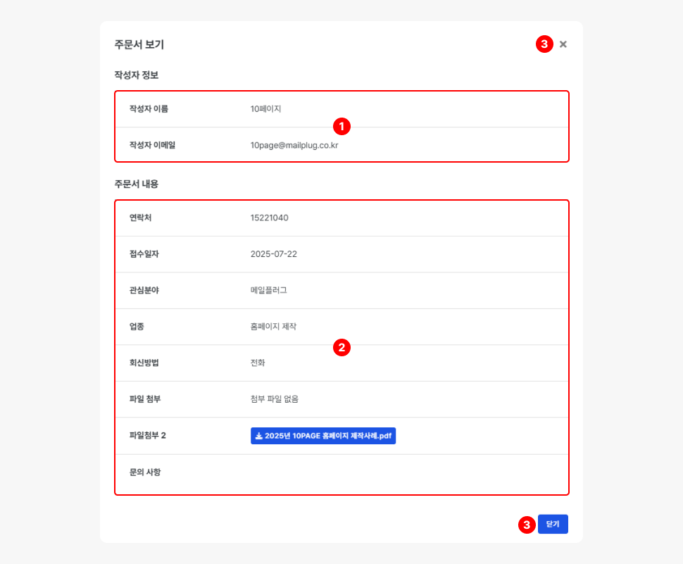This screenshot has width=683, height=564.
Task: Click the 전화 reply method value
Action: 258,363
